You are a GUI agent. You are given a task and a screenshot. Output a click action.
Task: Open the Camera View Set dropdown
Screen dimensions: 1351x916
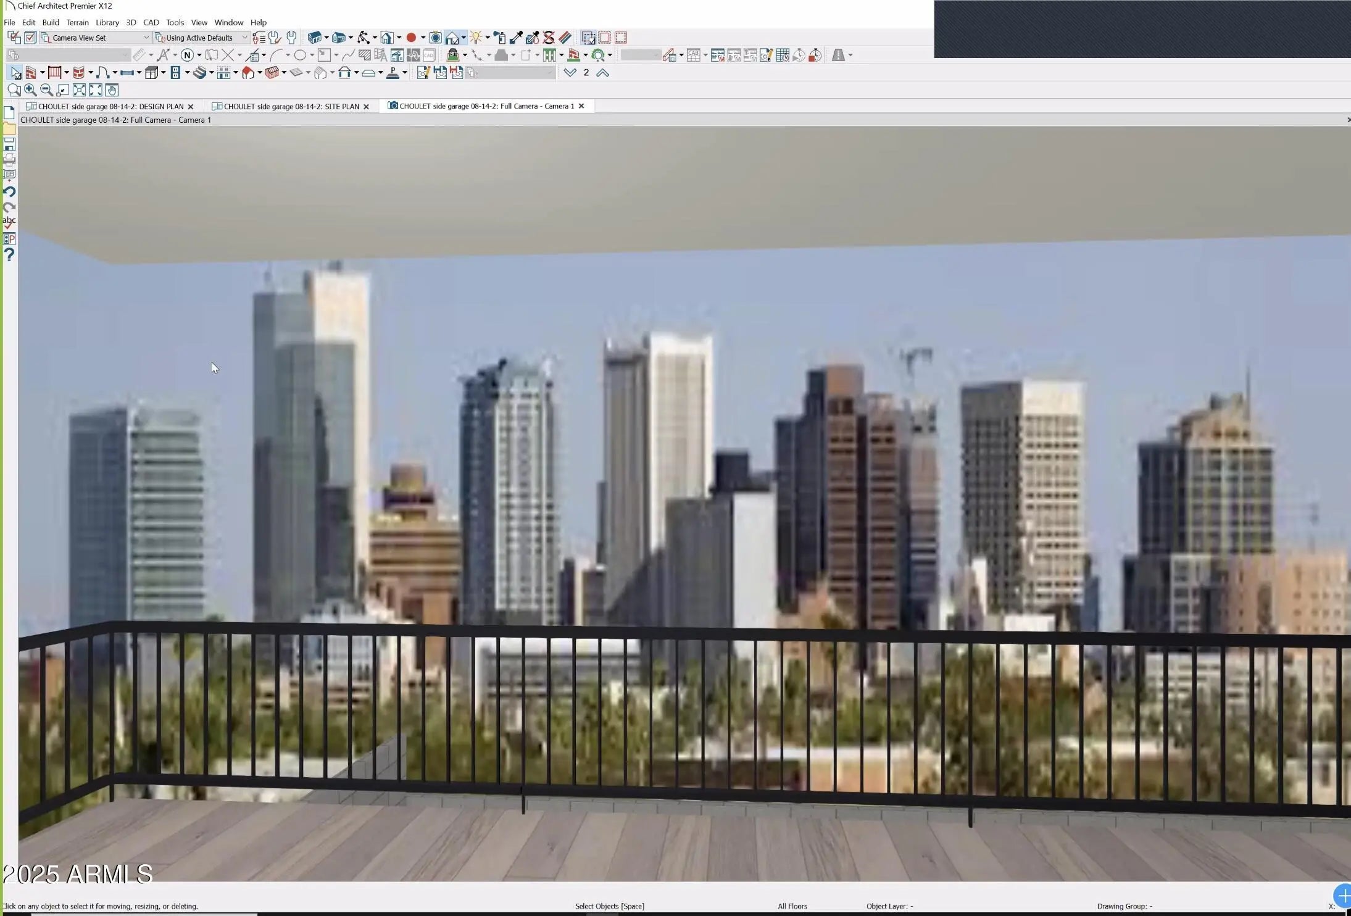(146, 38)
